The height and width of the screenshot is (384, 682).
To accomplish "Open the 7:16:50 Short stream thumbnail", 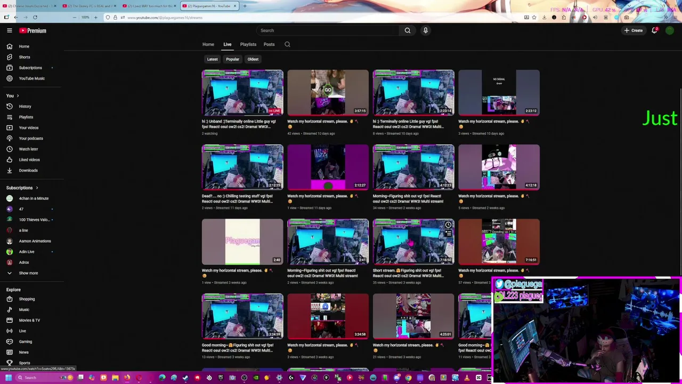I will (413, 242).
